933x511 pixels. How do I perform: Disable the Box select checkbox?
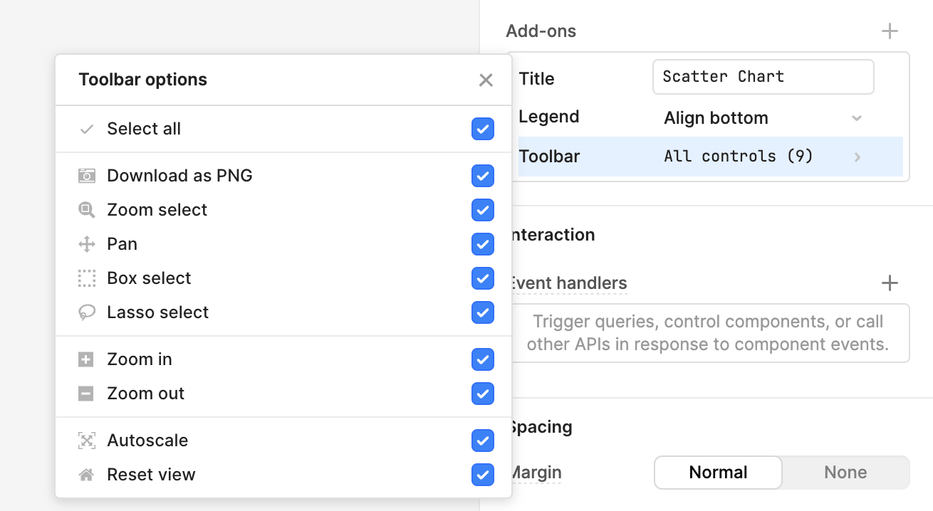click(483, 278)
